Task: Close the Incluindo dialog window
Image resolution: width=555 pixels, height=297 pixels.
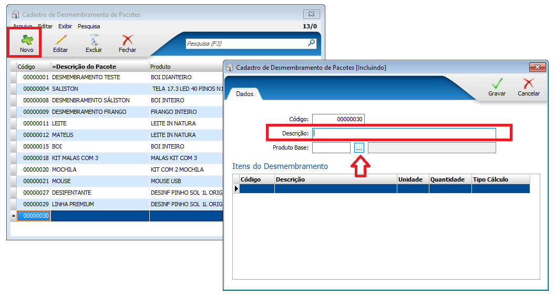Action: (537, 67)
